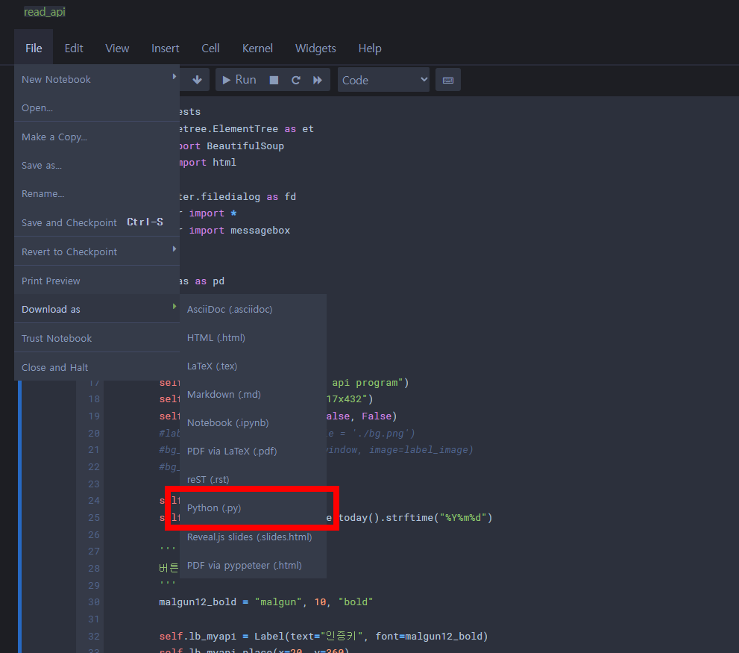The width and height of the screenshot is (739, 653).
Task: Click code line with malgun12_bold assignment
Action: click(265, 602)
